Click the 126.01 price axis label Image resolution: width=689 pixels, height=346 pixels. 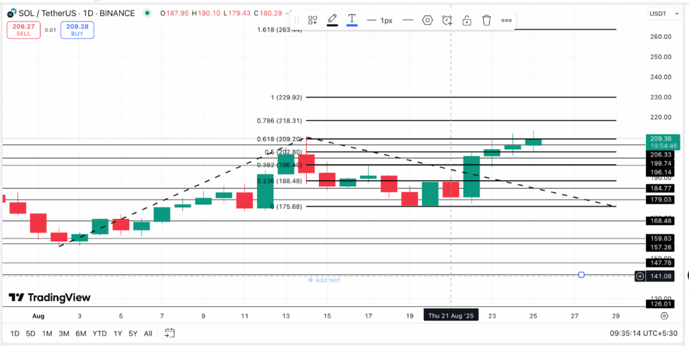tap(660, 304)
